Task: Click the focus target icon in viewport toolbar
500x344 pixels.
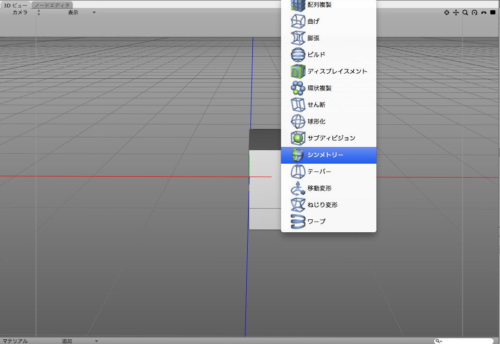Action: tap(447, 13)
